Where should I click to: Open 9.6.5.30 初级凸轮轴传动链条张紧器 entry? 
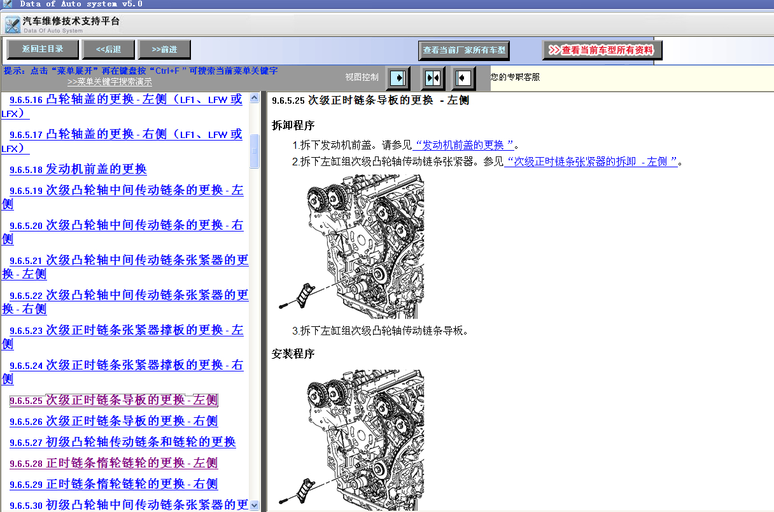[129, 505]
